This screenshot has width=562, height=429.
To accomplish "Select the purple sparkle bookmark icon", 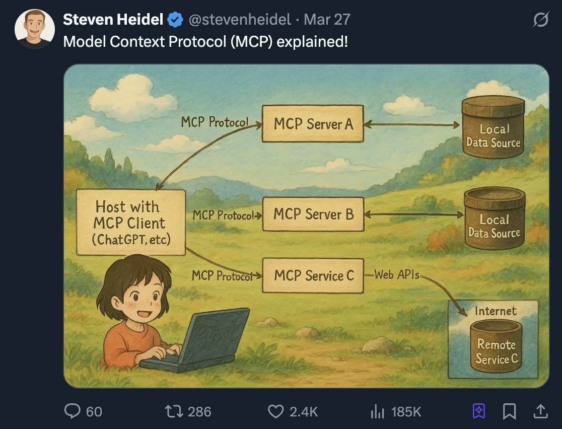I will coord(478,411).
